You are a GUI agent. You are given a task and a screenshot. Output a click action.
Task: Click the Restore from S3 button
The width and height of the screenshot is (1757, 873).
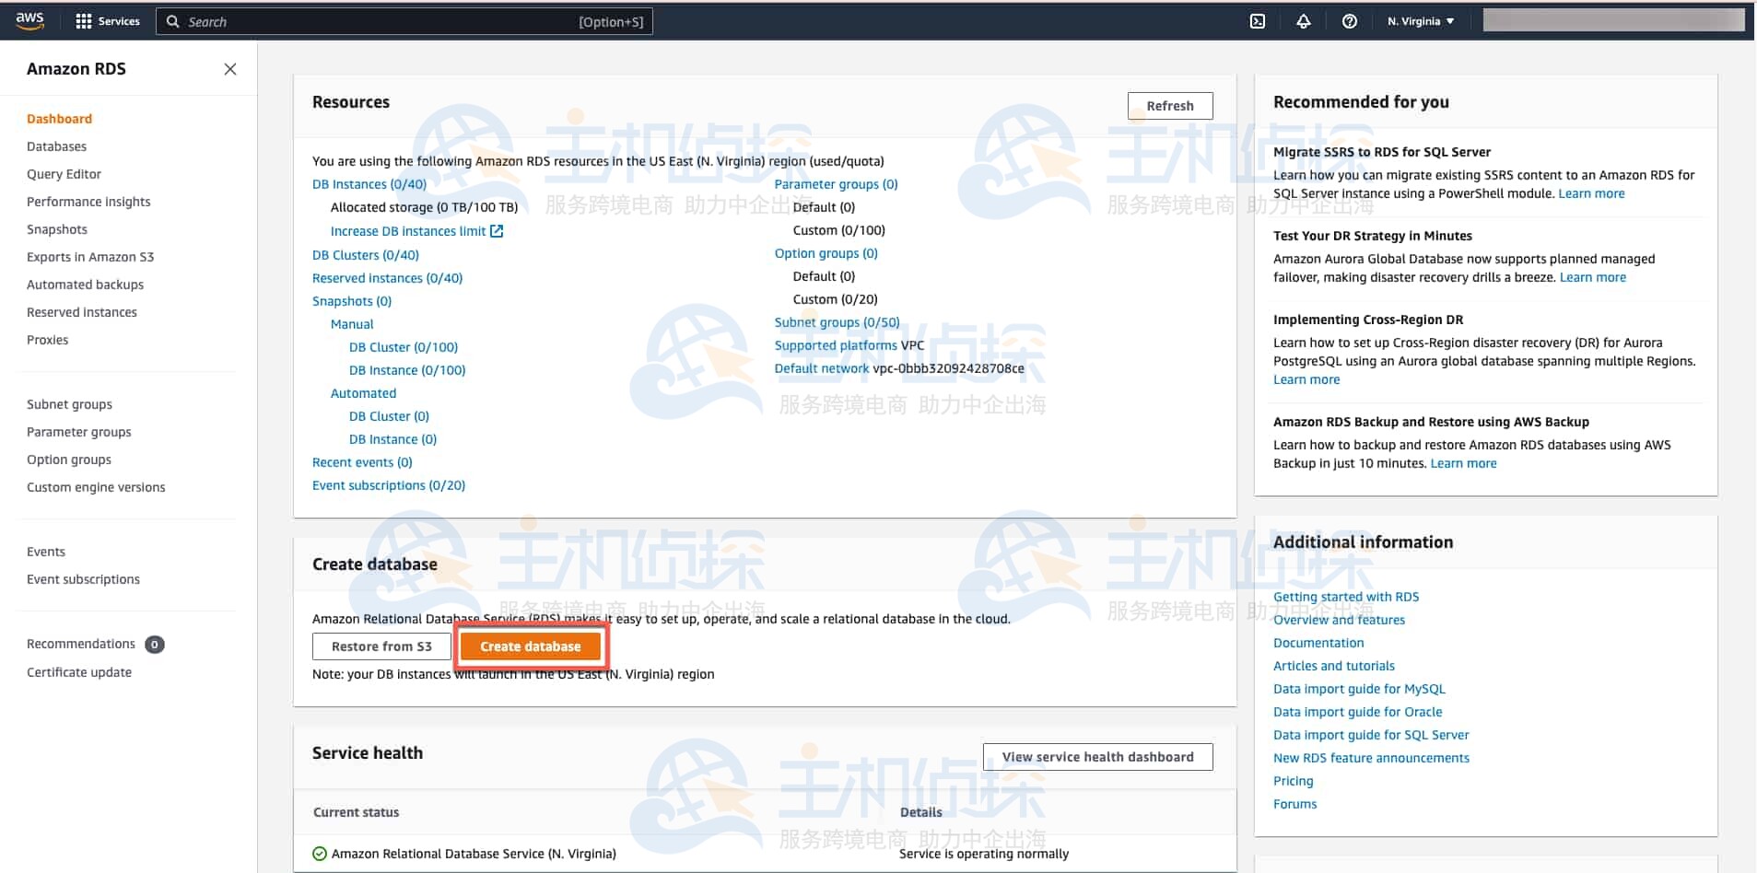[381, 646]
